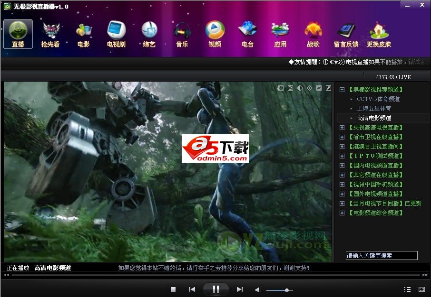431x297 pixels.
Task: Click the fit-to-window icon on video overlay
Action: click(281, 88)
